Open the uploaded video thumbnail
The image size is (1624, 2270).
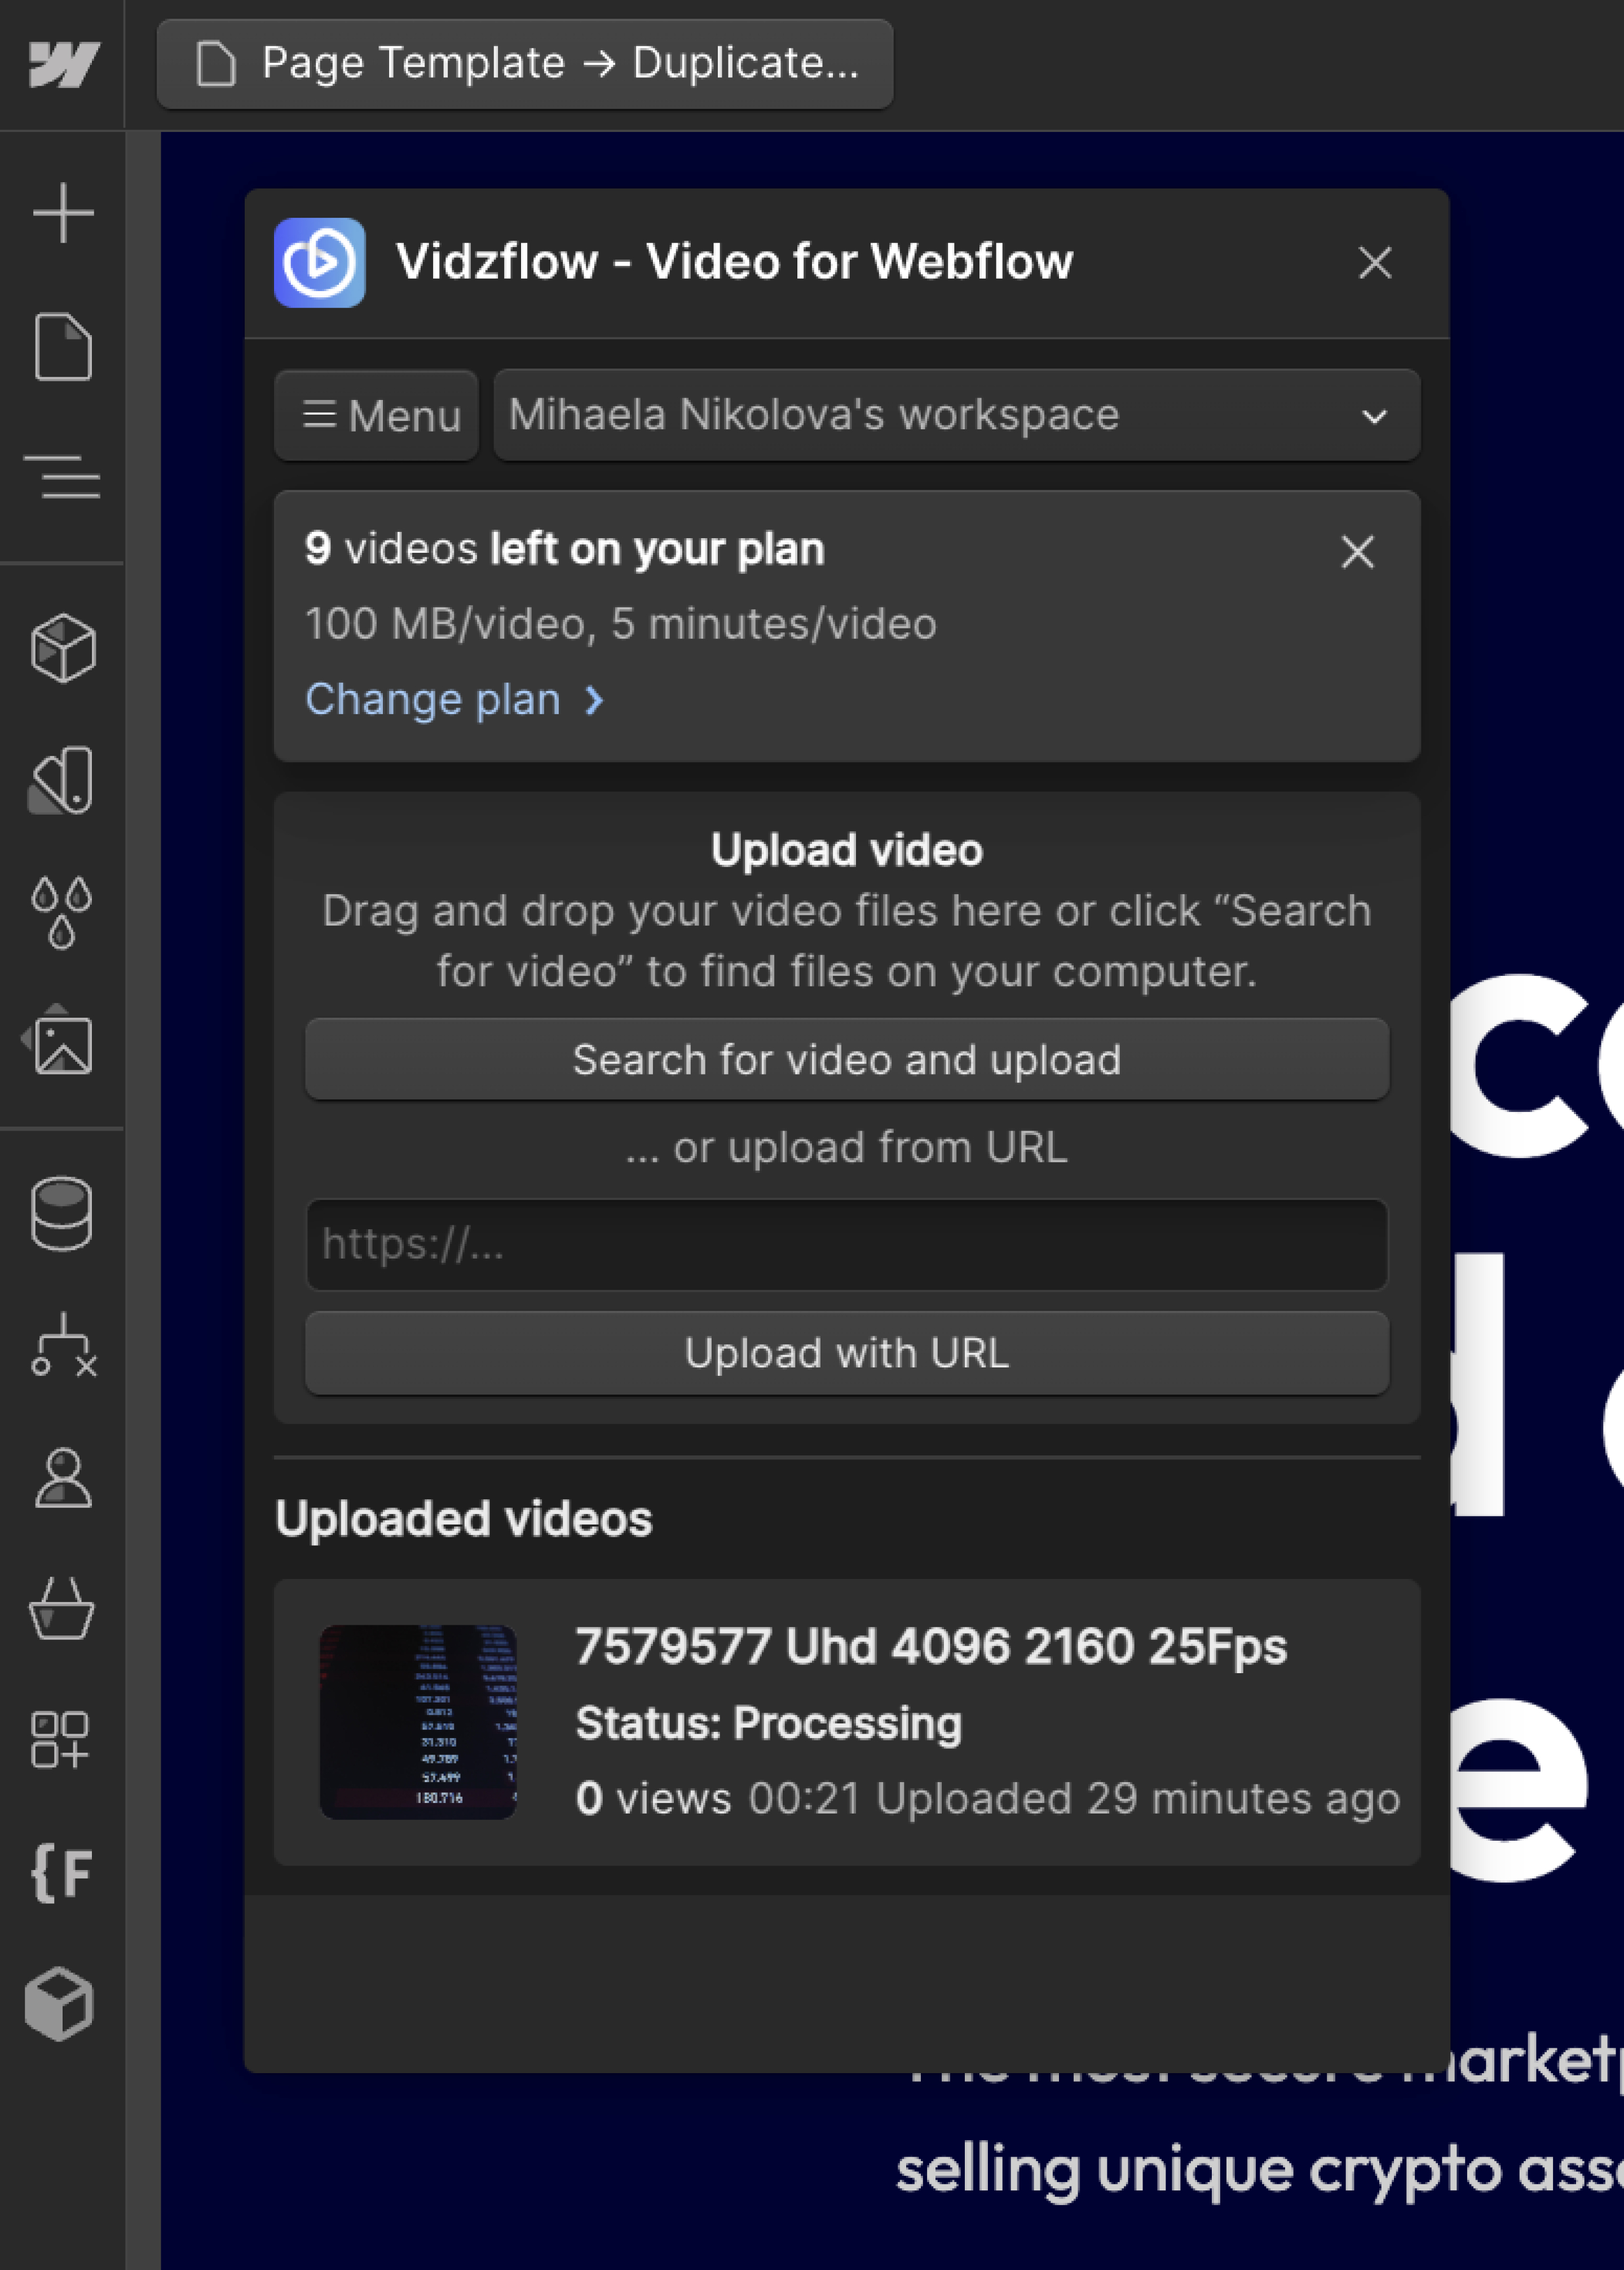[x=418, y=1722]
